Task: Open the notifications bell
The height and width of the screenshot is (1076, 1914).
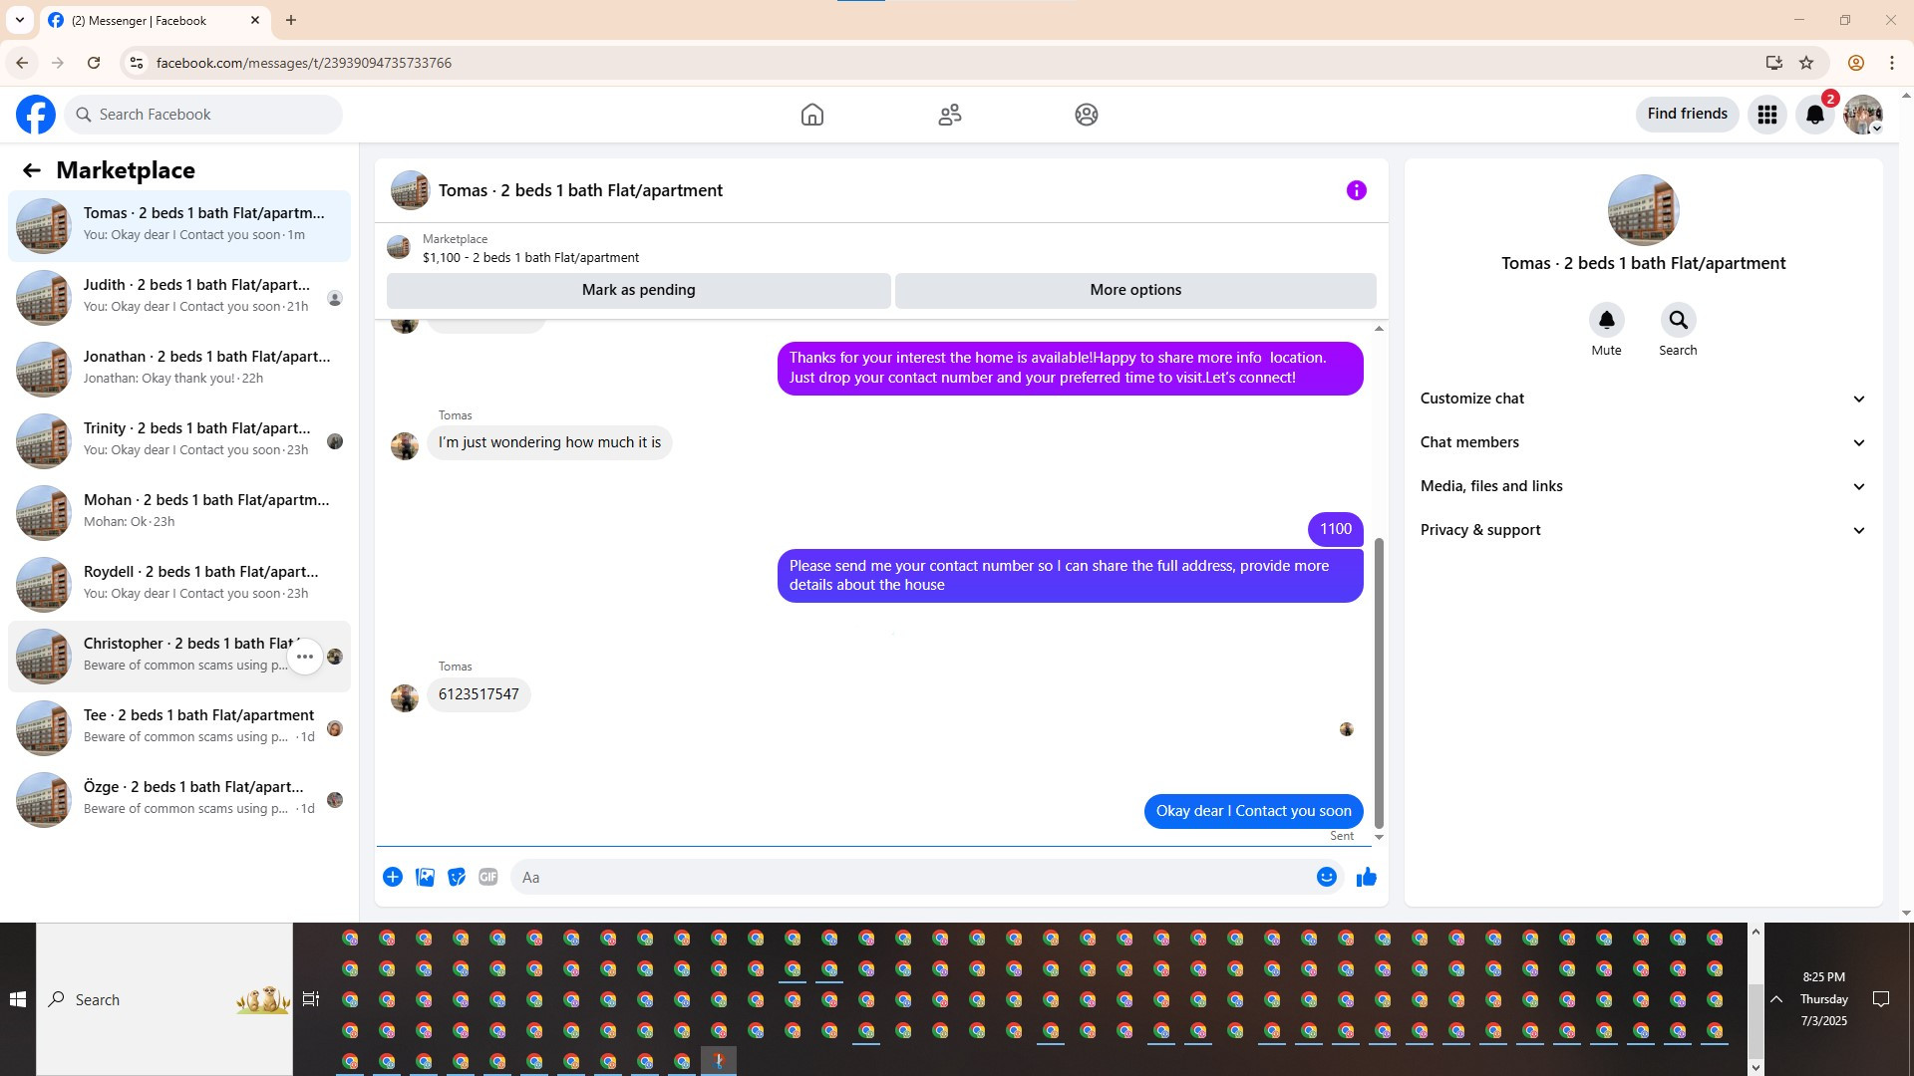Action: click(1814, 115)
